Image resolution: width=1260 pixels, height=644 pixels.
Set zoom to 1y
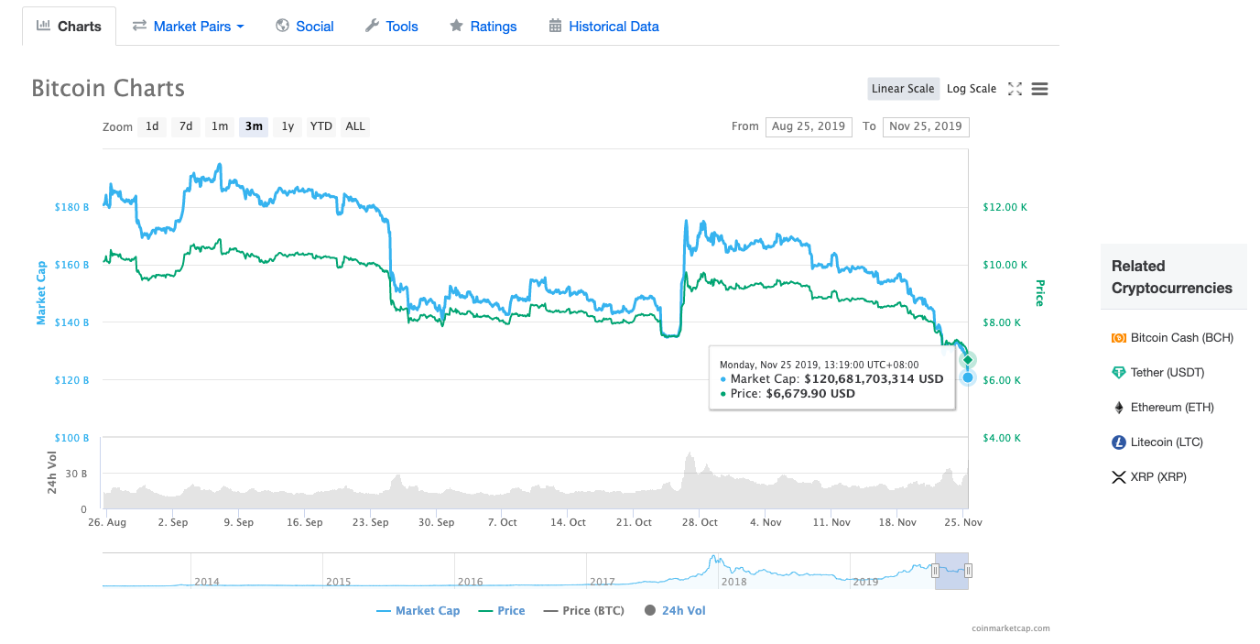tap(288, 126)
